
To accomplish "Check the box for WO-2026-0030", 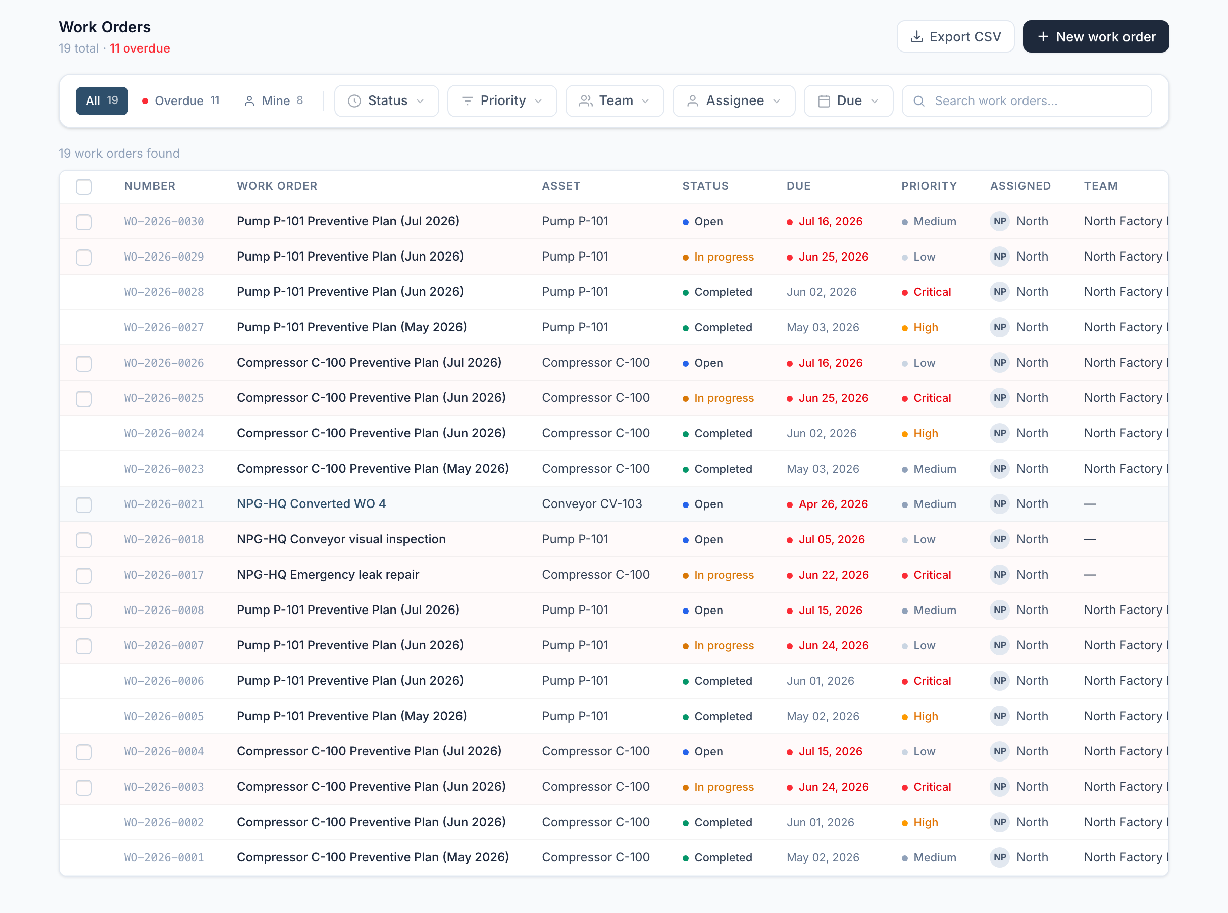I will 83,222.
